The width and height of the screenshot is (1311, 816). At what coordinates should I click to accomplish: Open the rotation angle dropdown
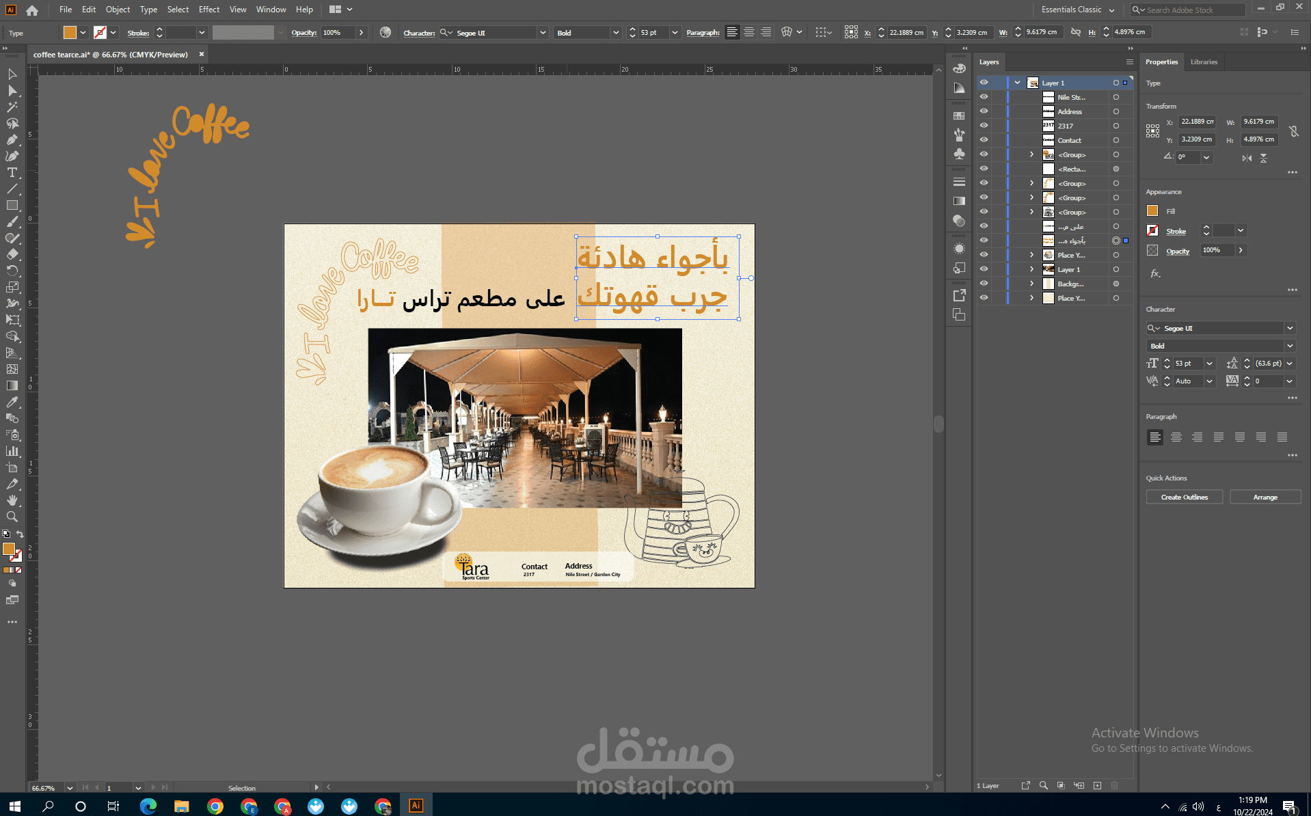coord(1207,157)
